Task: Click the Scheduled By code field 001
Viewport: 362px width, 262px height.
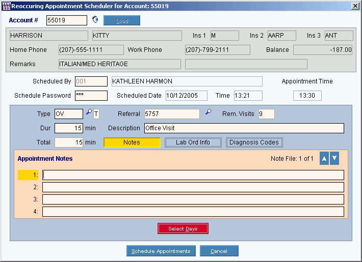Action: [91, 81]
